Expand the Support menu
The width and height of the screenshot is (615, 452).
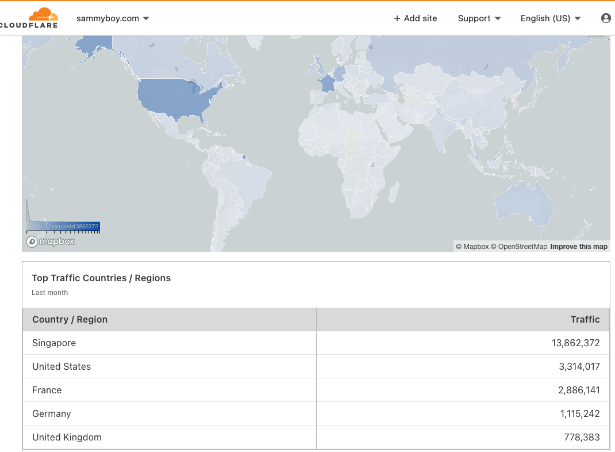point(479,18)
